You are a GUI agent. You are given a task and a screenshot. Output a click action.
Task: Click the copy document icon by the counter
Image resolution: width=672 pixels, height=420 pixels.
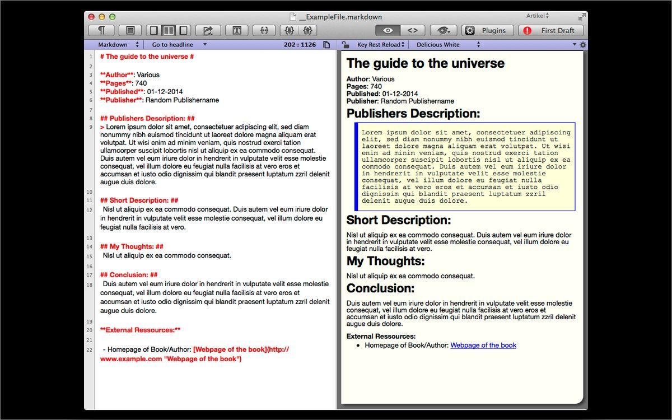click(x=326, y=45)
